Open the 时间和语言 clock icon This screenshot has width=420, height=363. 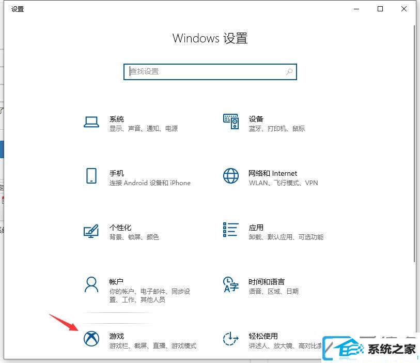coord(231,284)
